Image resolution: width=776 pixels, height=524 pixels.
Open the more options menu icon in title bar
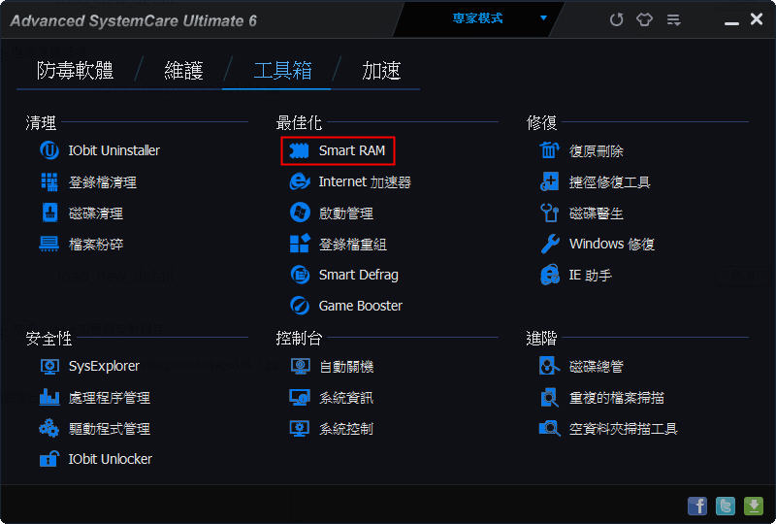[x=673, y=19]
